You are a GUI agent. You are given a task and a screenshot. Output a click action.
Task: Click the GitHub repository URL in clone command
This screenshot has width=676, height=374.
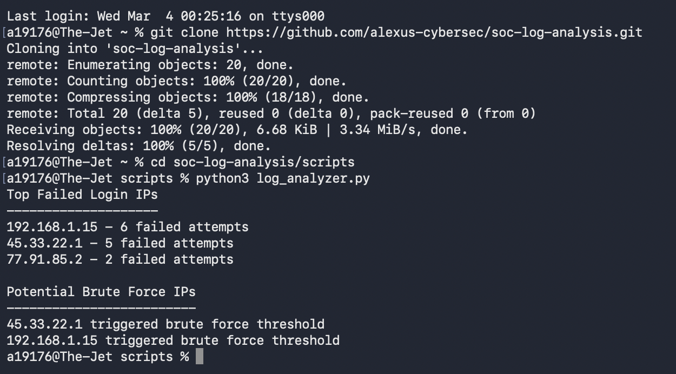tap(434, 32)
